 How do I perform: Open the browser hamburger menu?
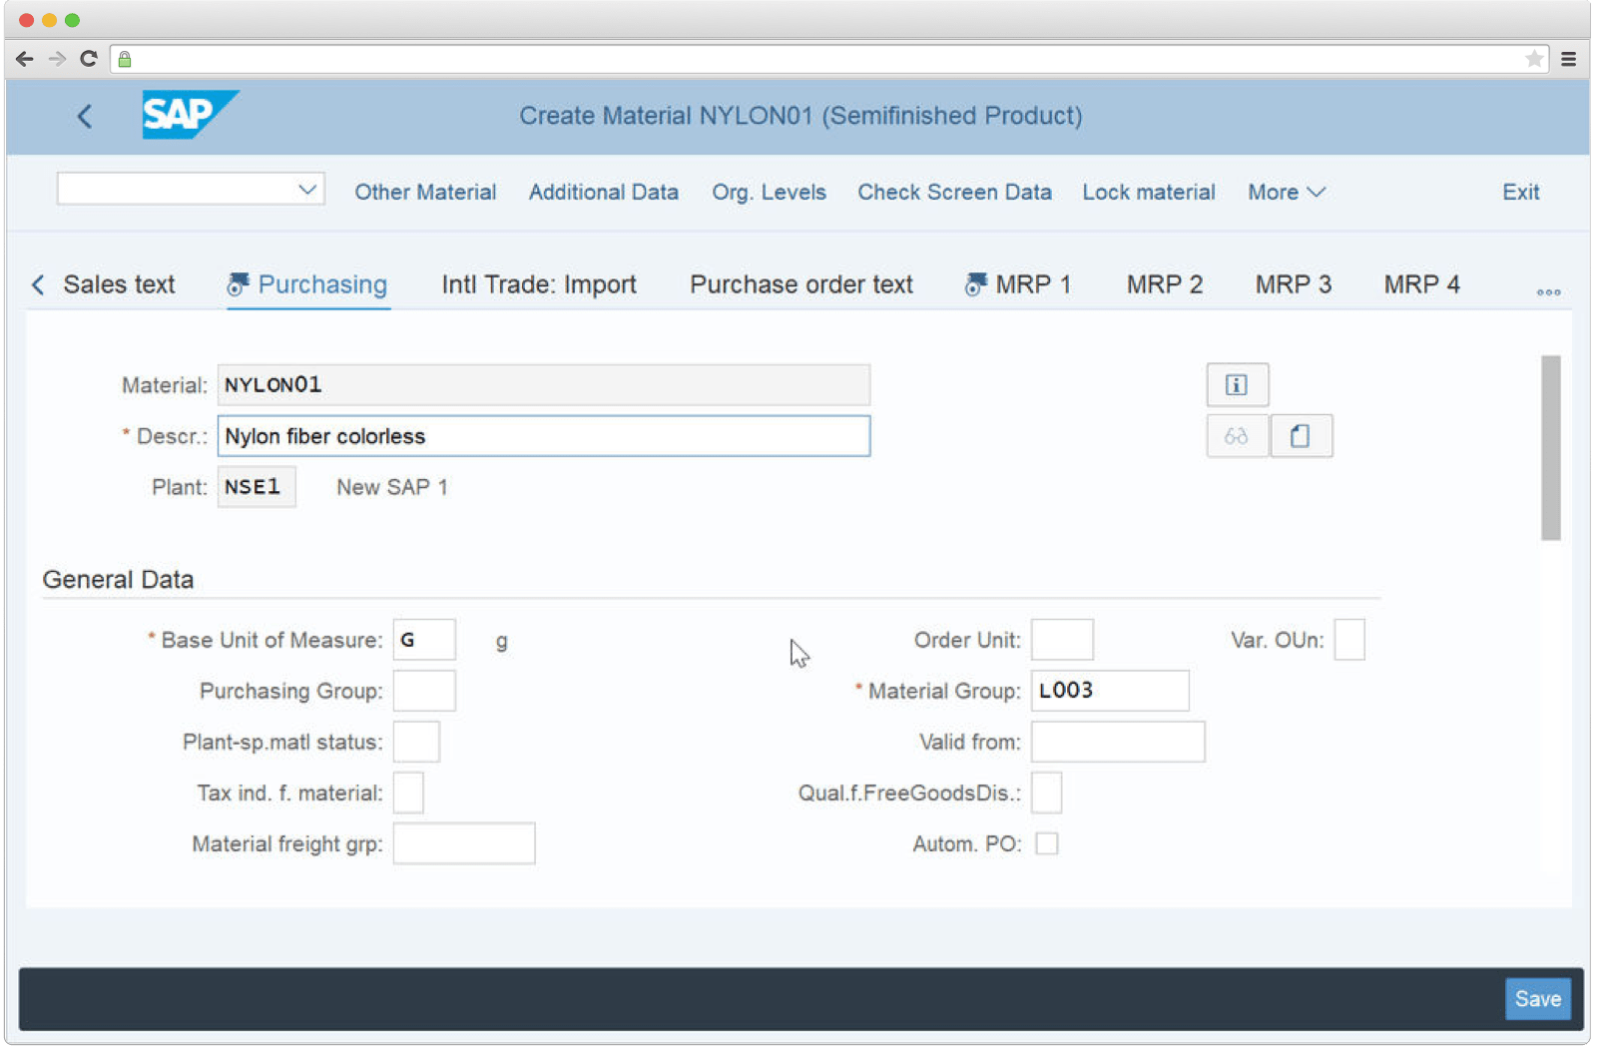point(1569,59)
